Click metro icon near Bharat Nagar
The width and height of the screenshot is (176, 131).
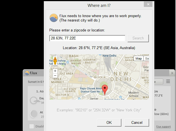(68, 62)
